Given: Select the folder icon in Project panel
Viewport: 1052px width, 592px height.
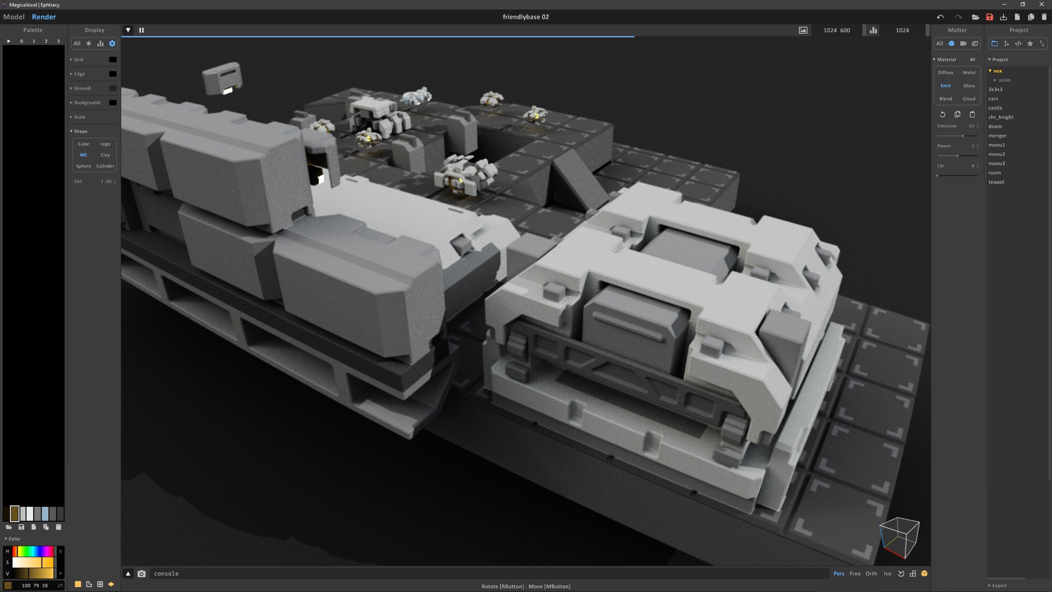Looking at the screenshot, I should [994, 44].
